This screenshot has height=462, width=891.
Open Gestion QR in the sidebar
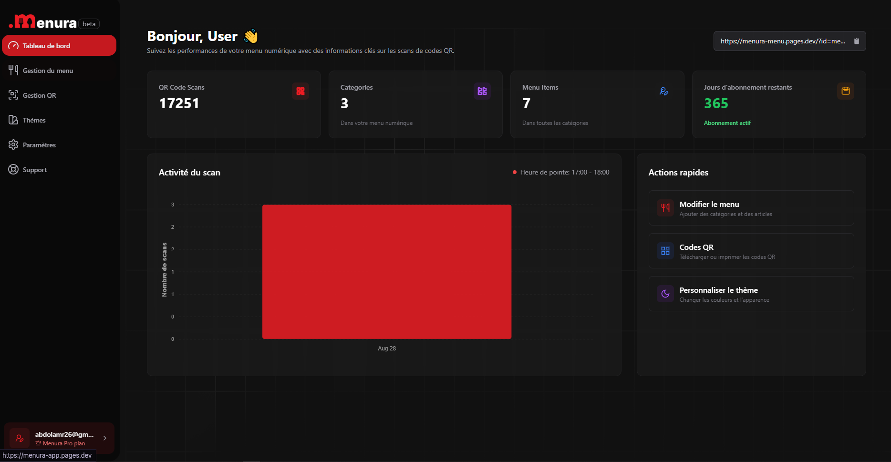[x=39, y=95]
